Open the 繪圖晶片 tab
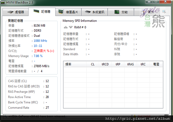 pos(68,12)
